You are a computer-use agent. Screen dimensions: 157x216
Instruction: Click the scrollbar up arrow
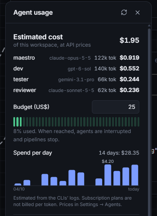[x=149, y=25]
